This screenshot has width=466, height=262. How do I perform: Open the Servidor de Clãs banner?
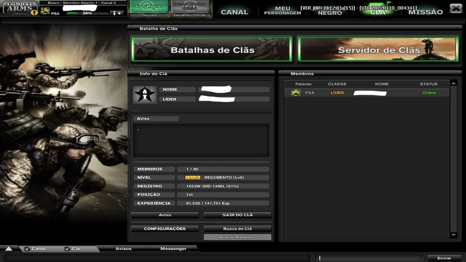378,49
